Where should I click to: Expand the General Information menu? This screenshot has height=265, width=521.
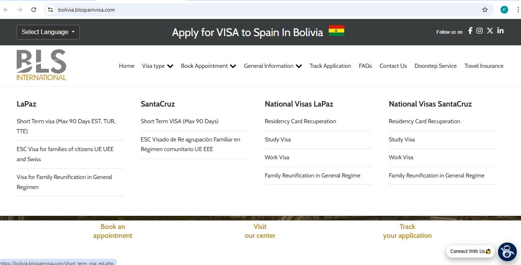point(273,66)
